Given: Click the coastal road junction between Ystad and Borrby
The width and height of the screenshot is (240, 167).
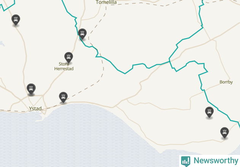Looking at the screenshot, I should point(116,106).
